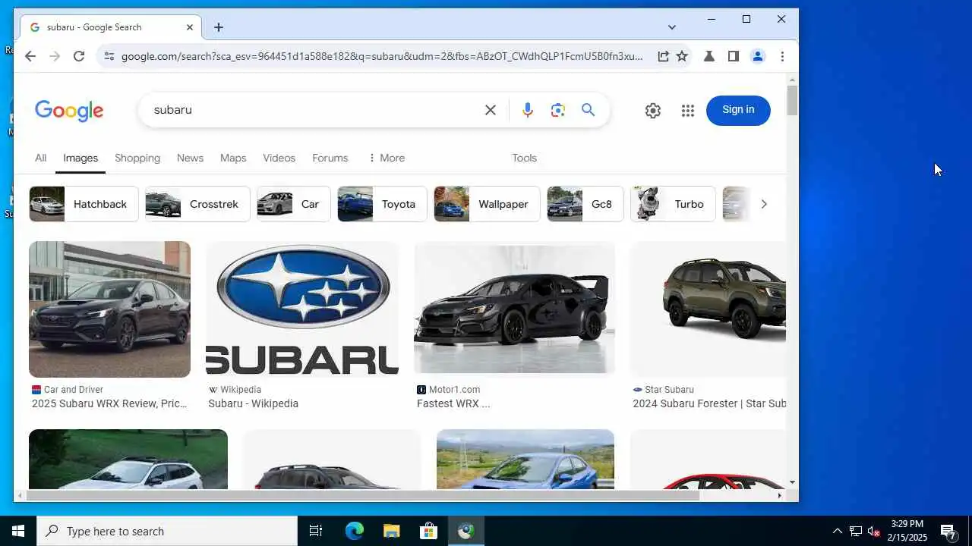The width and height of the screenshot is (972, 546).
Task: Open Microsoft Store from the taskbar
Action: coord(429,531)
